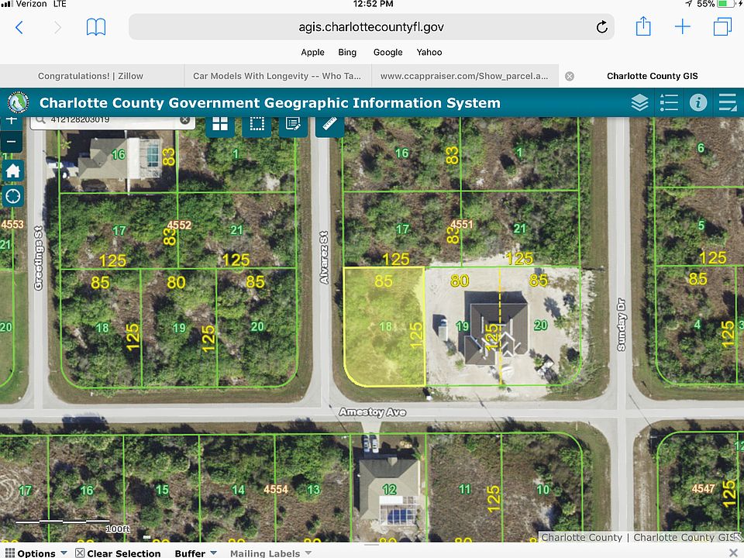Reload the agis.charlottecountyfl.gov page
Screen dimensions: 744x558
(x=601, y=27)
